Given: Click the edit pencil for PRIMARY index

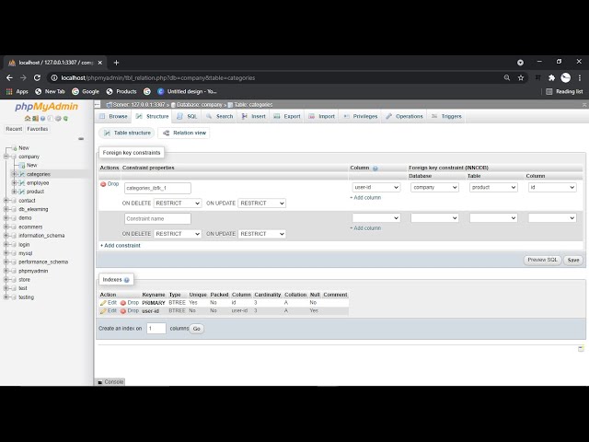Looking at the screenshot, I should click(104, 303).
